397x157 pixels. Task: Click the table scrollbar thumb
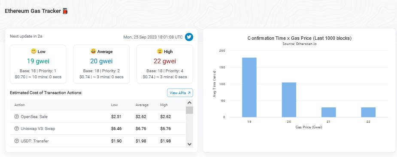point(189,110)
